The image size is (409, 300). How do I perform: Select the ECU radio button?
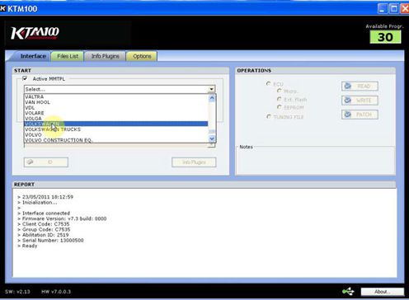(269, 83)
